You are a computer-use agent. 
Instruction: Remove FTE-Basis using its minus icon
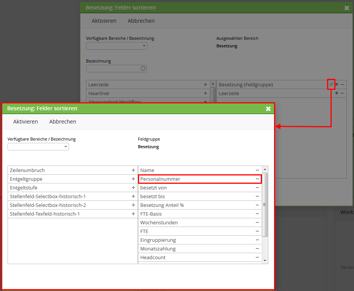(257, 214)
